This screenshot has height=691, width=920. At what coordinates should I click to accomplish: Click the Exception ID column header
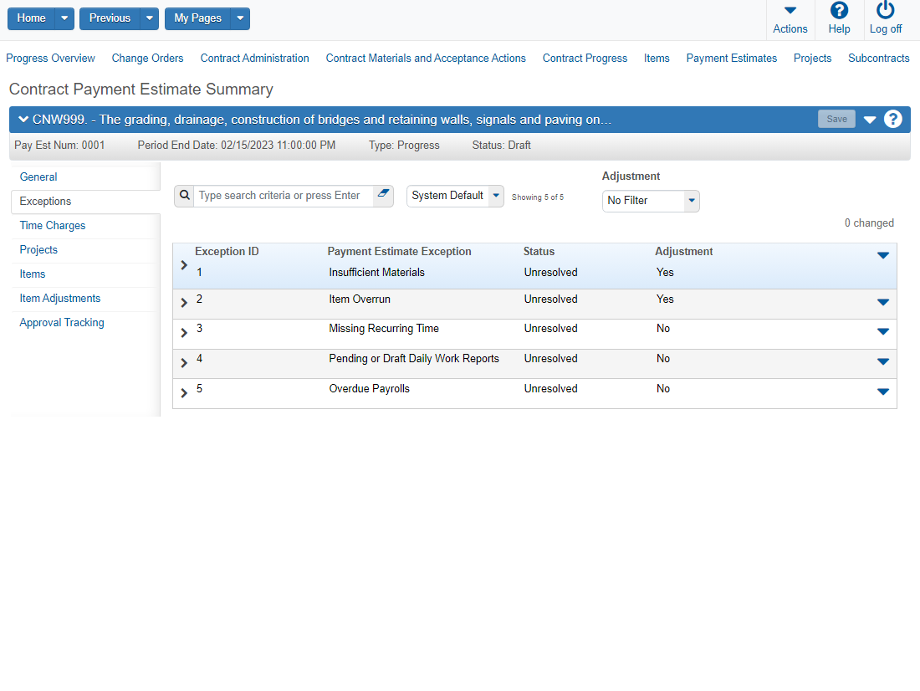[x=227, y=251]
